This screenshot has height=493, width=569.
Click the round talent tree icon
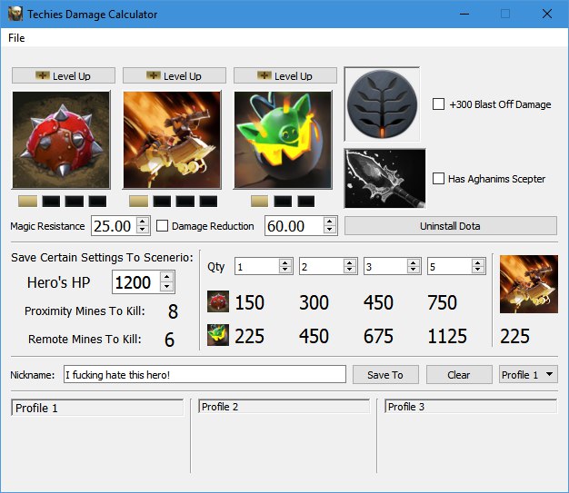point(382,104)
